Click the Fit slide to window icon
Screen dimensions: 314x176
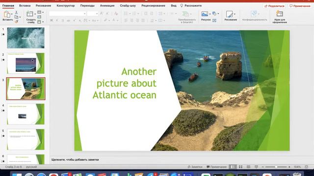[x=306, y=167]
